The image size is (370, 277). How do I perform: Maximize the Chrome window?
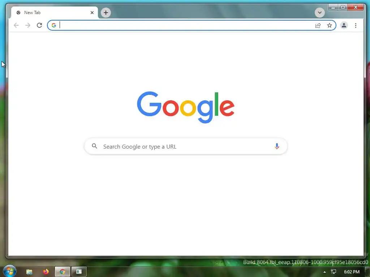pyautogui.click(x=343, y=7)
